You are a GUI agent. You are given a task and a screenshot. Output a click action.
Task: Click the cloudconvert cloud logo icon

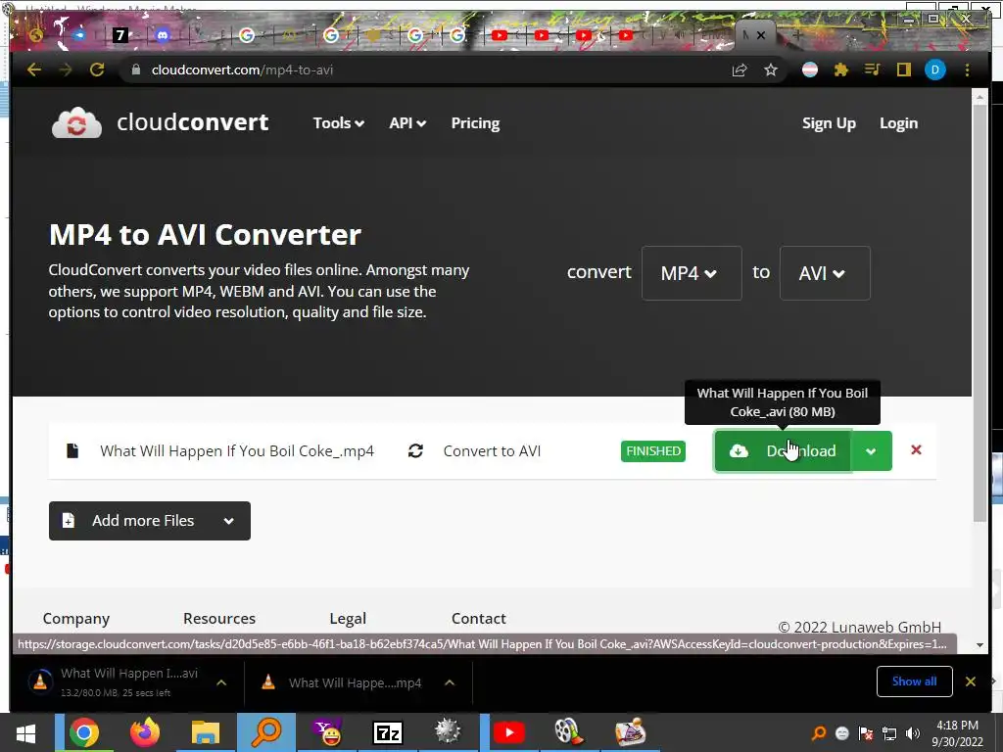76,122
